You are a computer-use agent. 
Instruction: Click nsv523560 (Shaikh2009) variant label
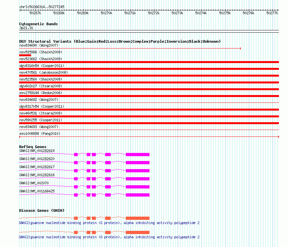point(41,79)
